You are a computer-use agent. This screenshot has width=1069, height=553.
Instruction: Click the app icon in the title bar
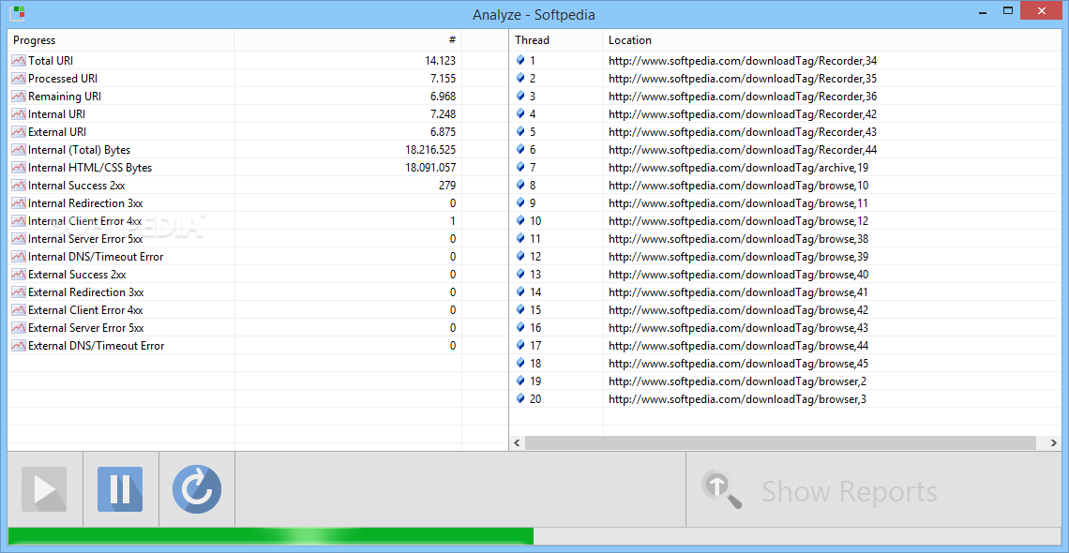19,12
